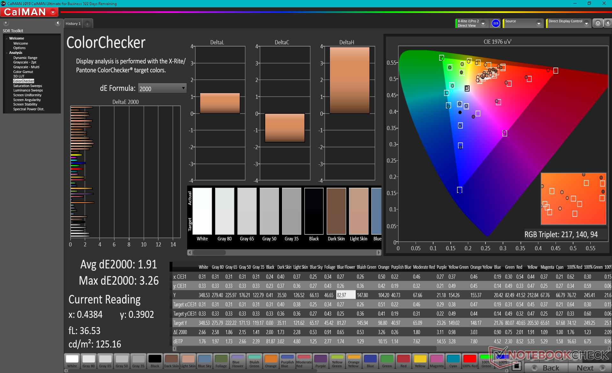Select the Orange color swatch
This screenshot has height=373, width=612.
(271, 361)
